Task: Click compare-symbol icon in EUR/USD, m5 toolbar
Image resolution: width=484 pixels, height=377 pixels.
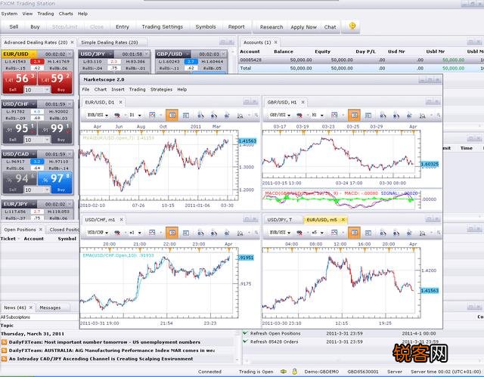Action: click(x=299, y=233)
